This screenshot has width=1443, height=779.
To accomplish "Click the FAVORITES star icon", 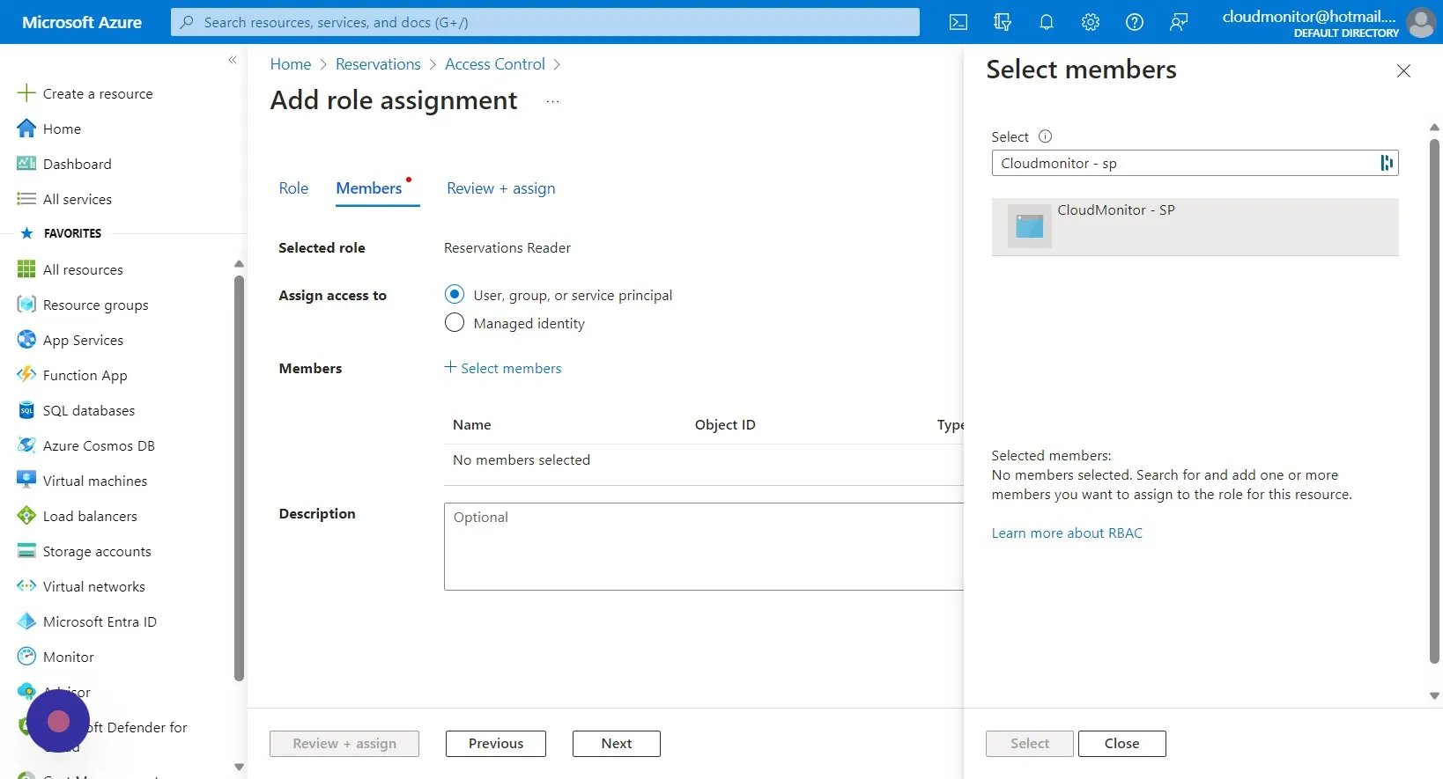I will click(26, 233).
